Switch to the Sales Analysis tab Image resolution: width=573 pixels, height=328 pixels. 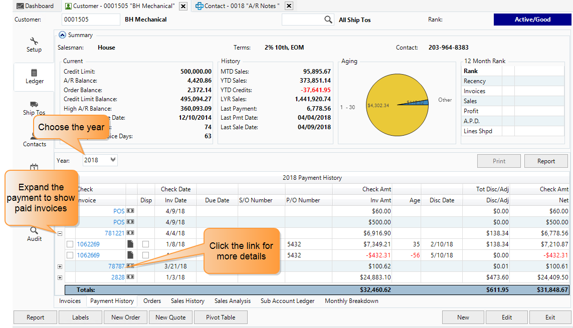click(232, 301)
